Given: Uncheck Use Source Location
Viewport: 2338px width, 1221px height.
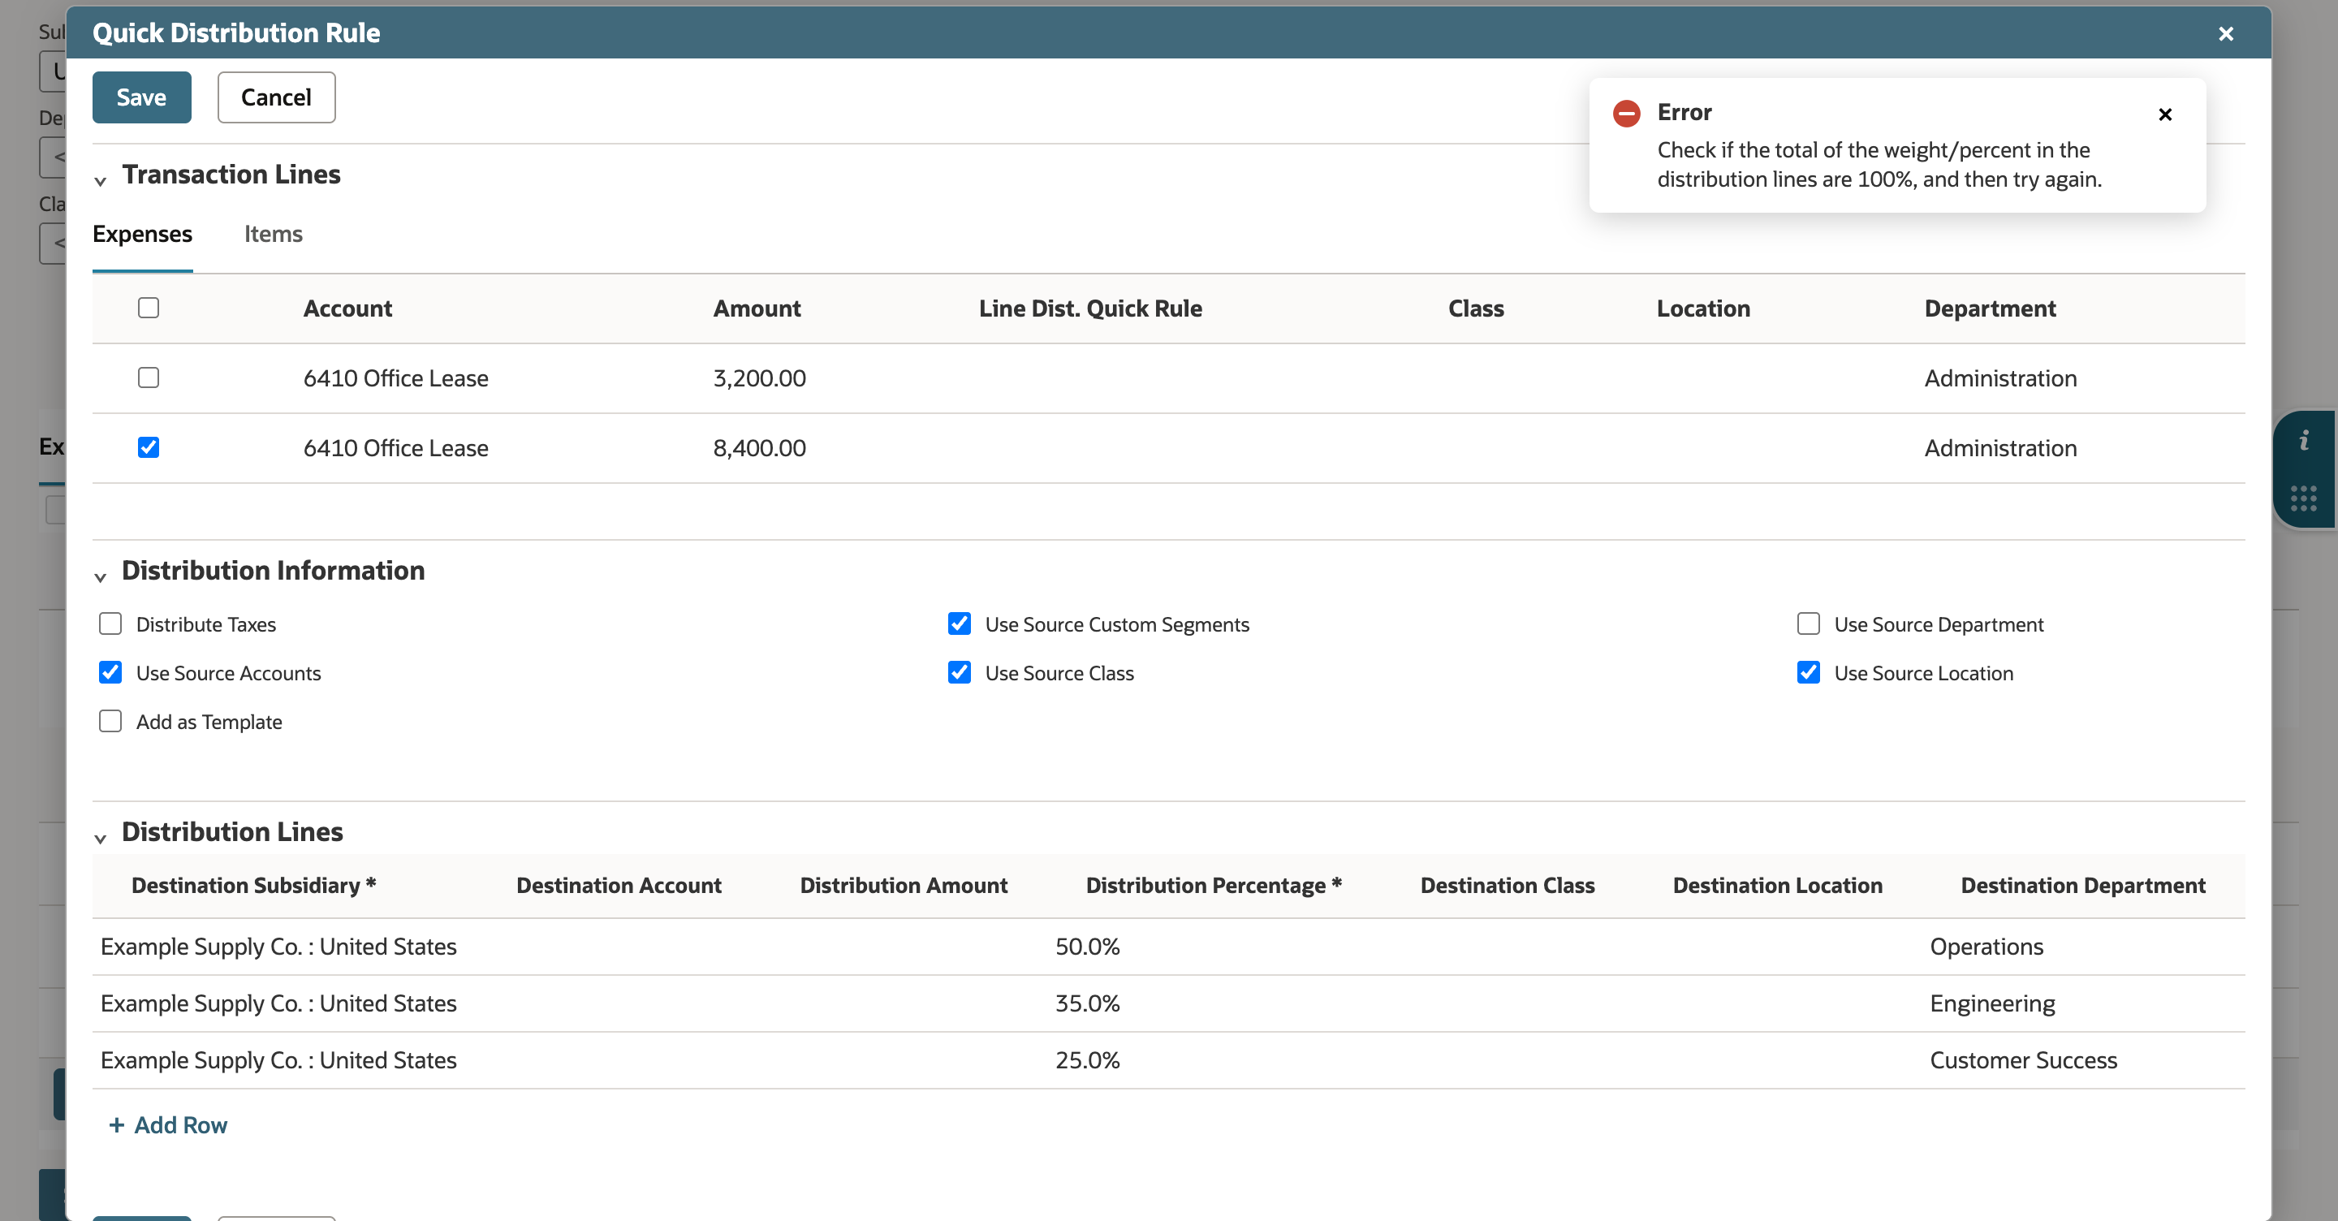Looking at the screenshot, I should pos(1808,673).
